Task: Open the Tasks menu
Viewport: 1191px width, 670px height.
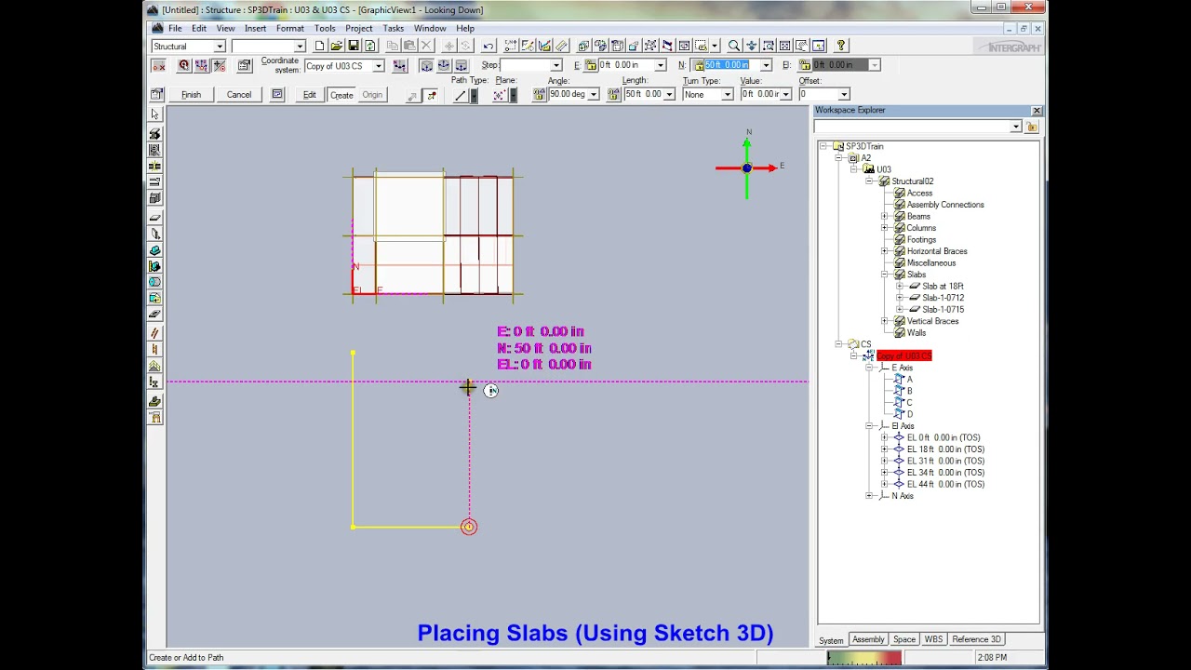Action: pos(393,29)
